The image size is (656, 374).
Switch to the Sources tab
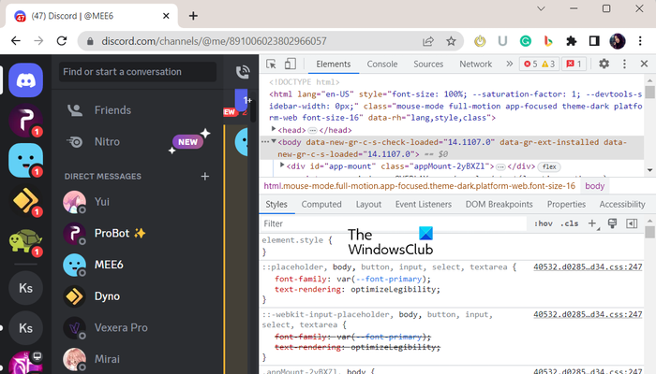point(428,64)
